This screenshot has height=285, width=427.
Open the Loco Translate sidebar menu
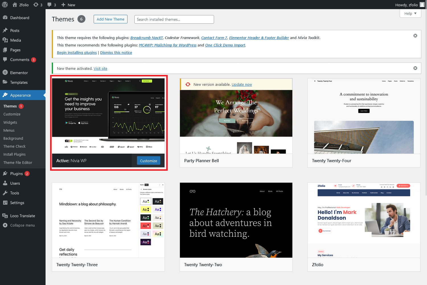point(22,216)
